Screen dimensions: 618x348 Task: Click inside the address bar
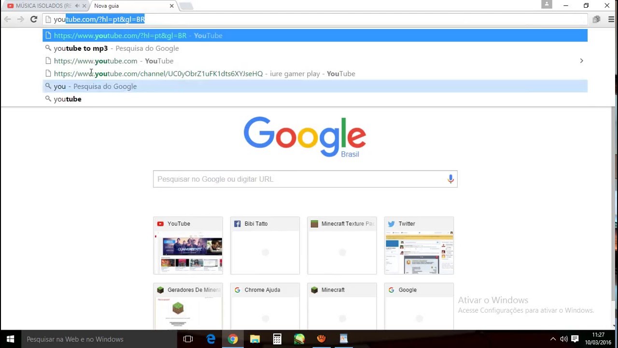point(315,19)
